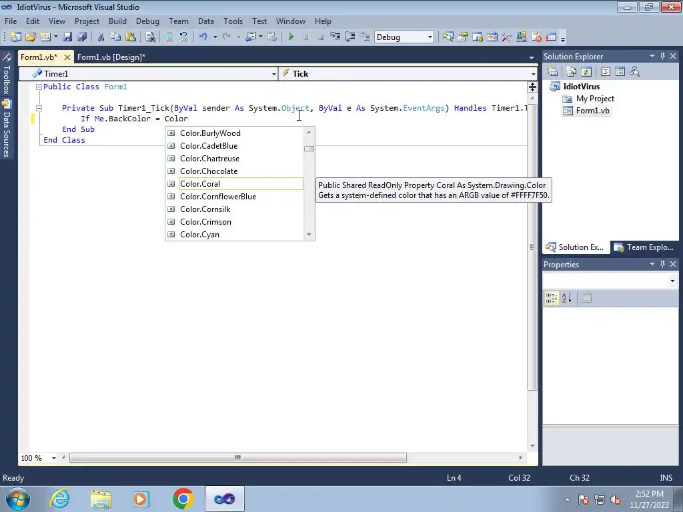
Task: Click the editor horizontal scrollbar thumb
Action: [238, 457]
